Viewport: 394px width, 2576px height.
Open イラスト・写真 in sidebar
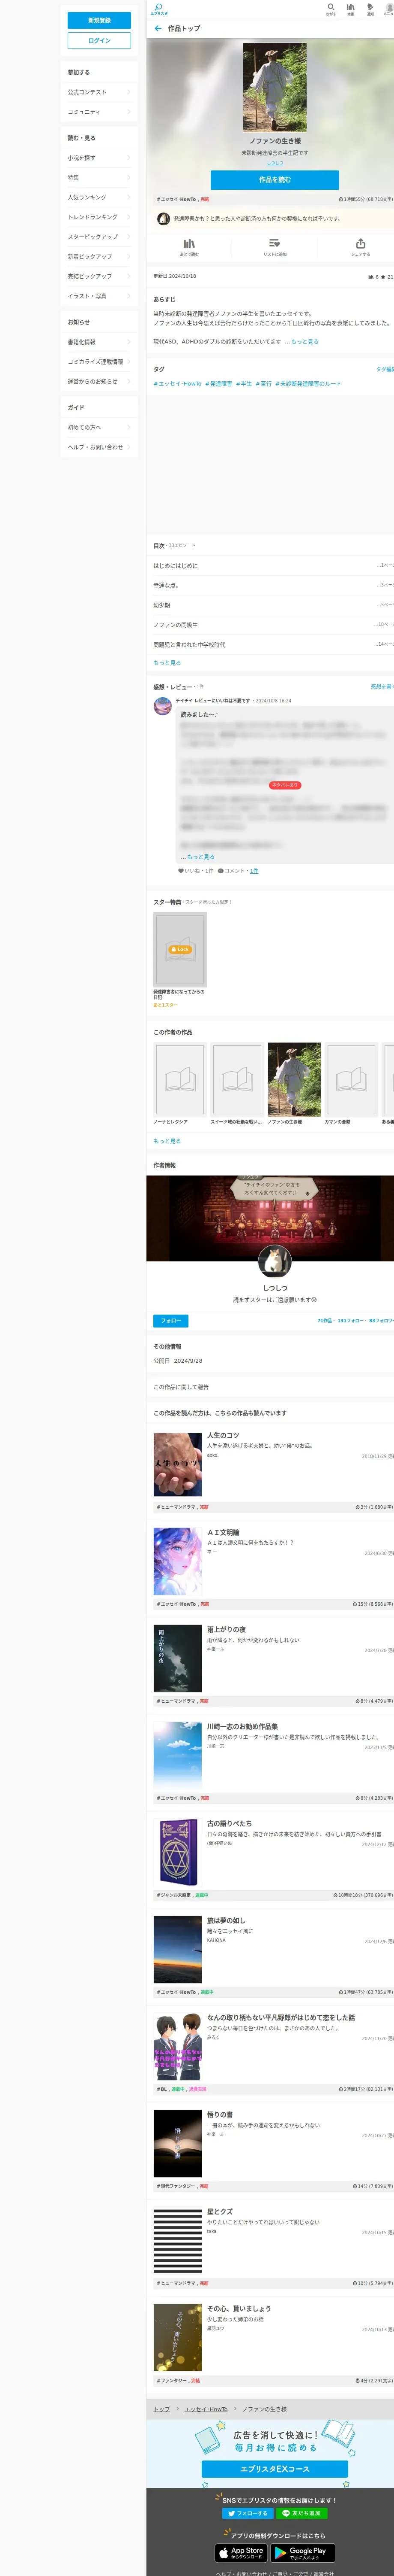[99, 296]
